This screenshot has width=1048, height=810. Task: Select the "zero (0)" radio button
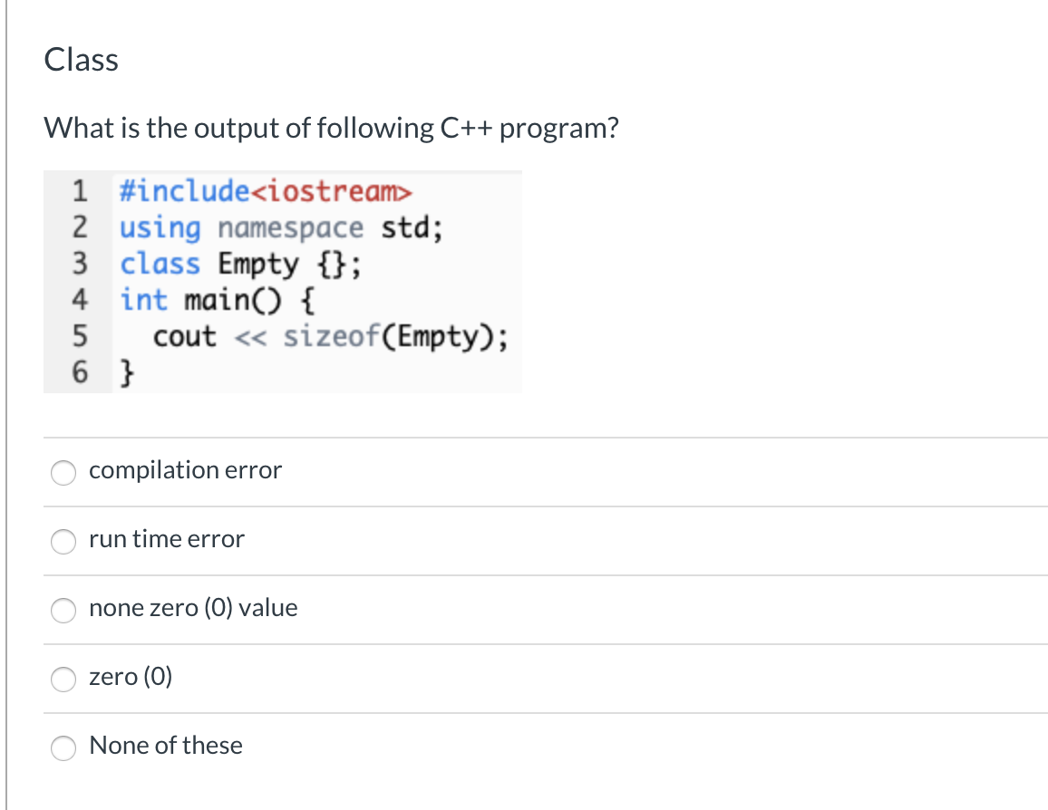(x=63, y=680)
